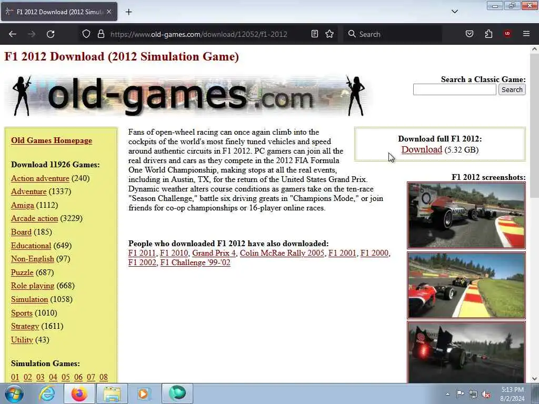Open Windows Media Player taskbar icon
This screenshot has width=539, height=404.
pyautogui.click(x=144, y=393)
